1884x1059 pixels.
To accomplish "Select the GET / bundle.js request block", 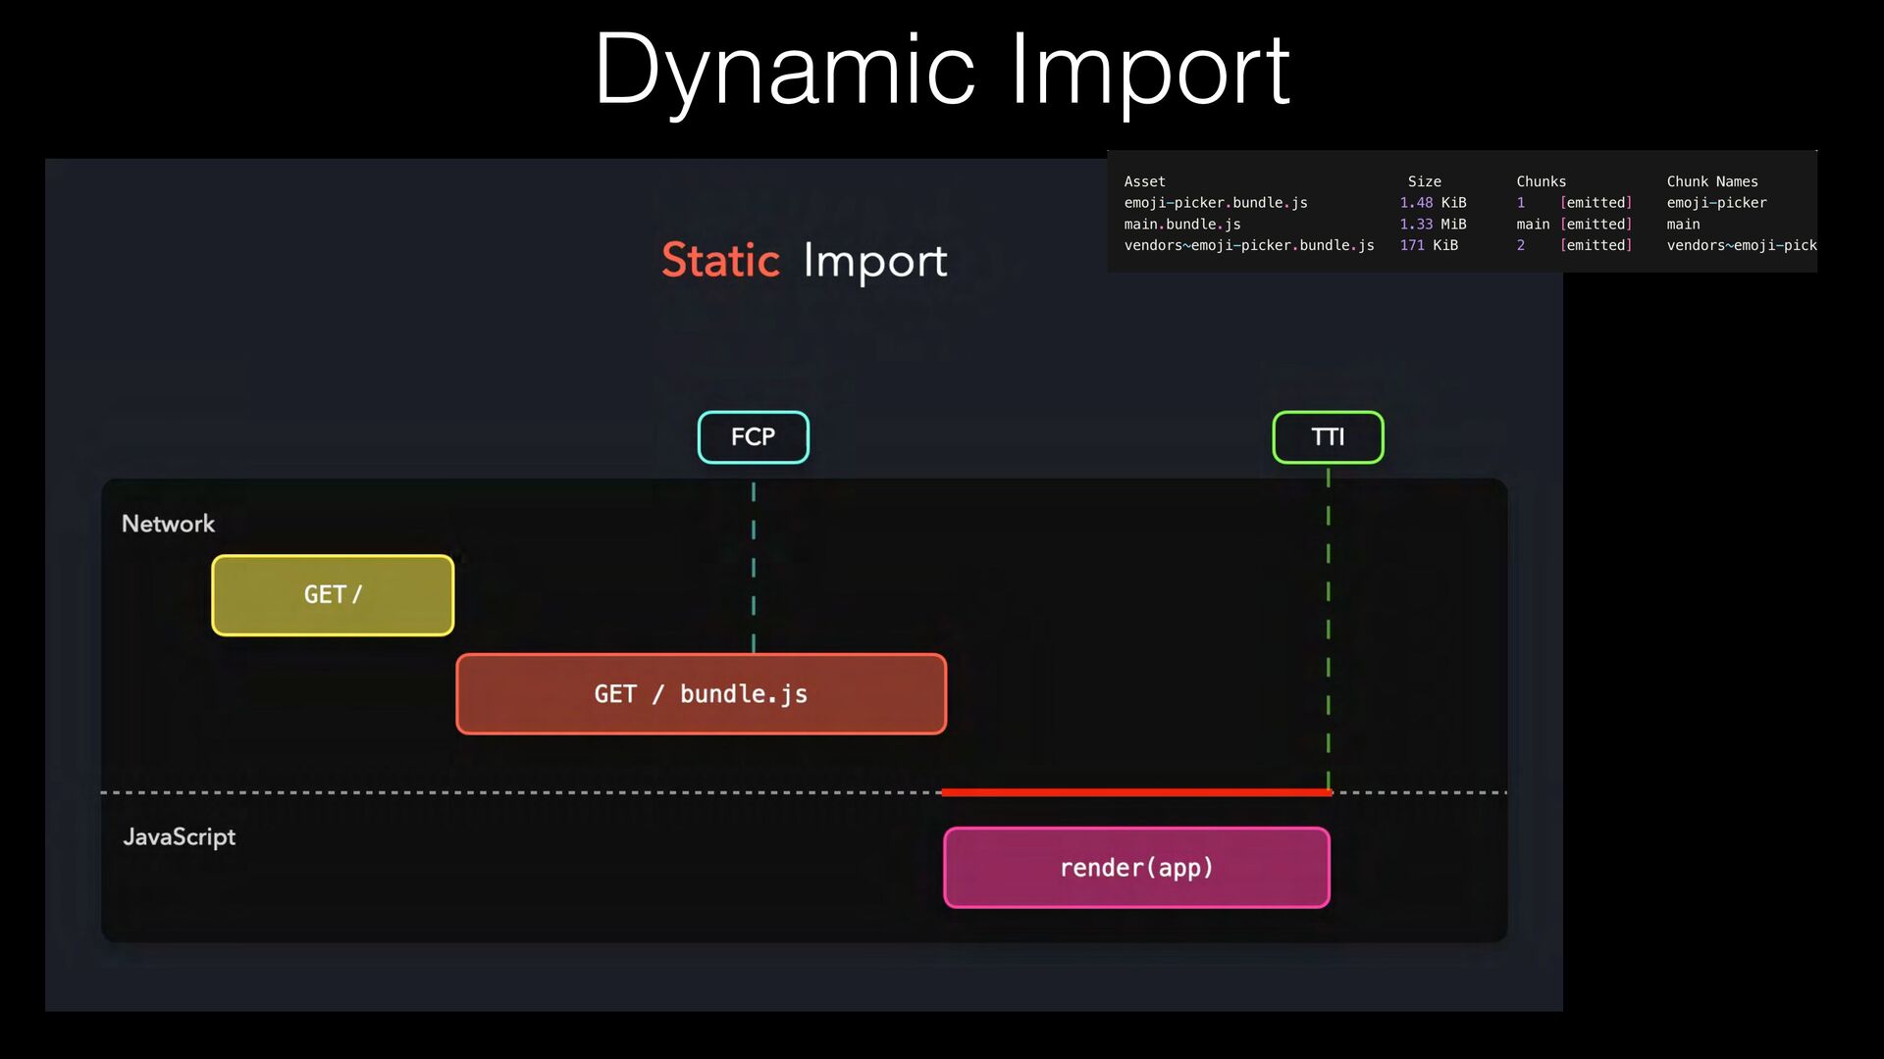I will [x=701, y=694].
